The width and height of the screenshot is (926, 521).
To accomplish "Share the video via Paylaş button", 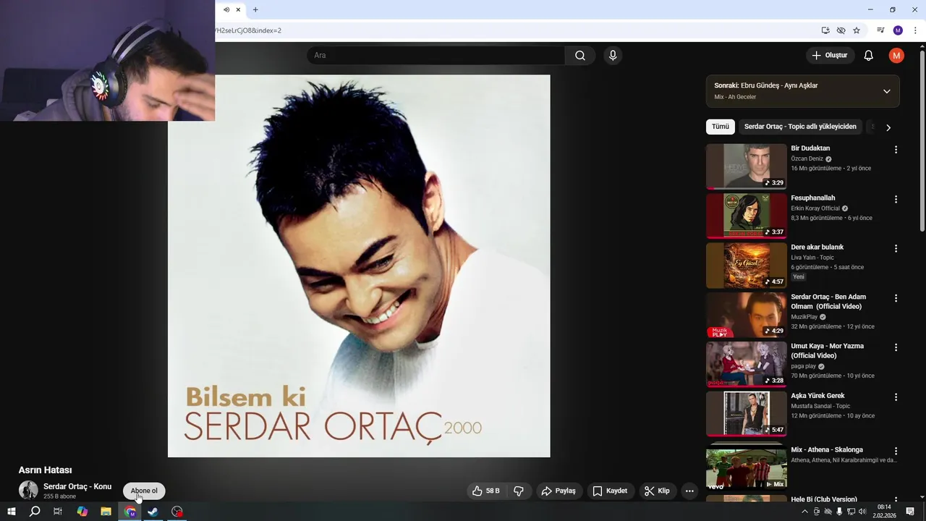I will [x=558, y=491].
